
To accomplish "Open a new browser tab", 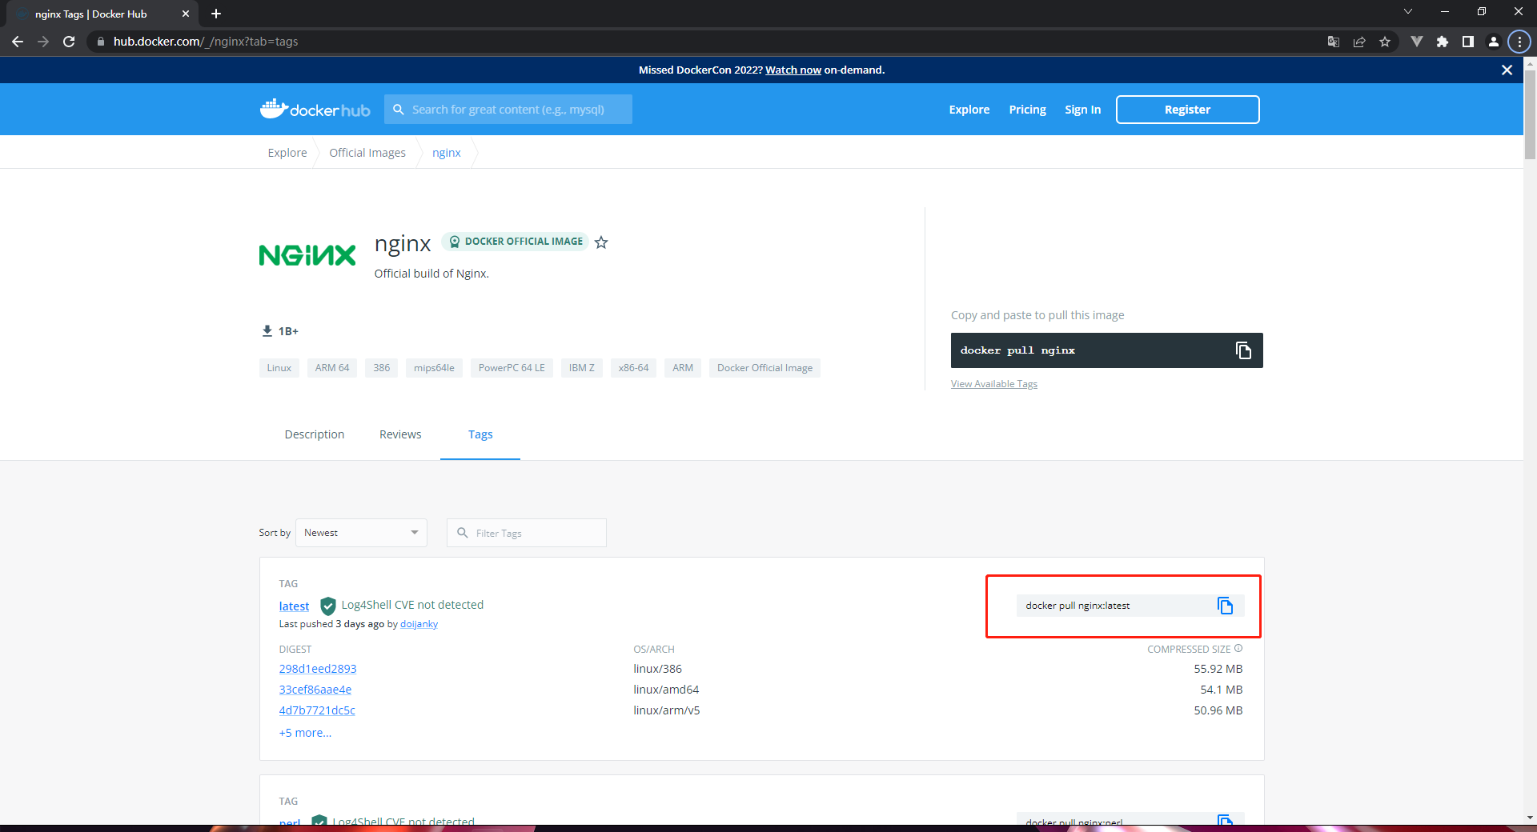I will (216, 14).
